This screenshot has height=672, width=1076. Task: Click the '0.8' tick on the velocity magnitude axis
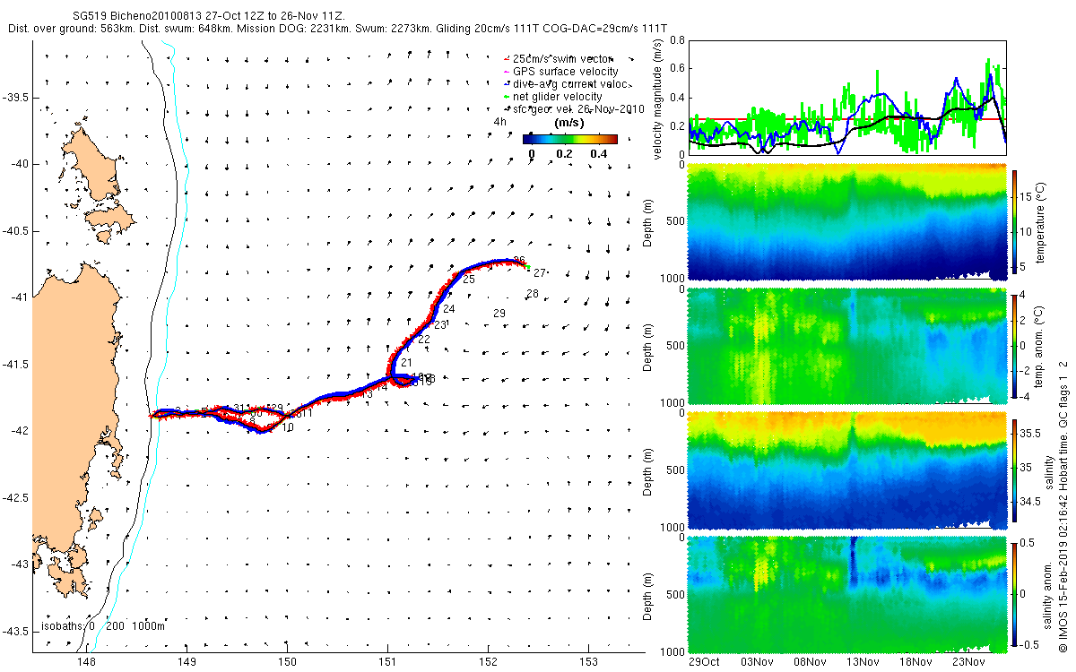677,40
